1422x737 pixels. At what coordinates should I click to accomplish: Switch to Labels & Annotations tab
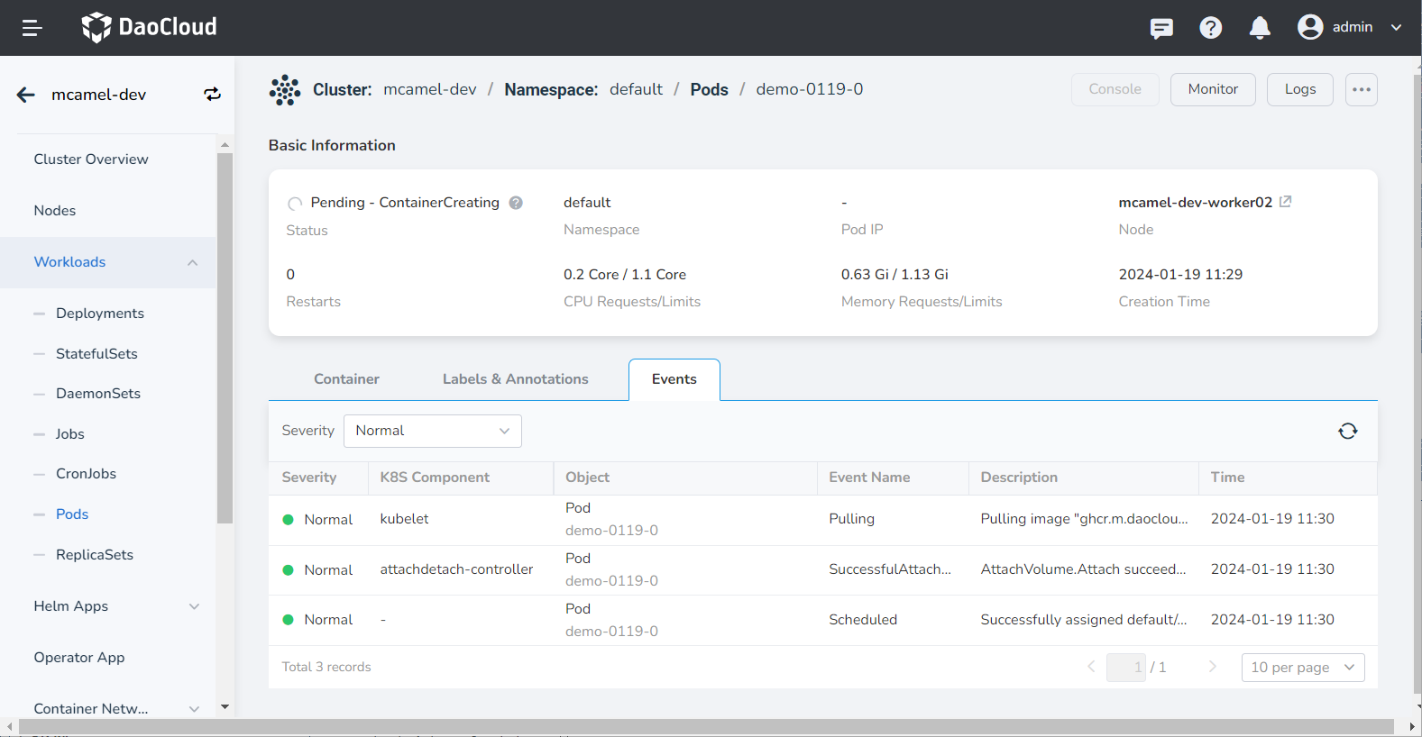point(515,379)
